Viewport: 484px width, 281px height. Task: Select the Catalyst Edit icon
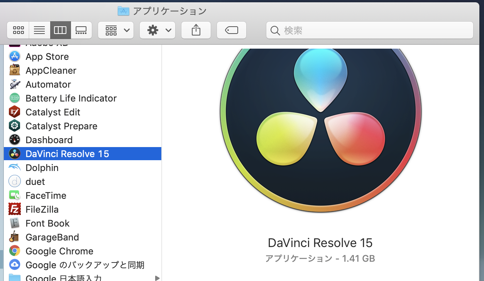coord(15,112)
